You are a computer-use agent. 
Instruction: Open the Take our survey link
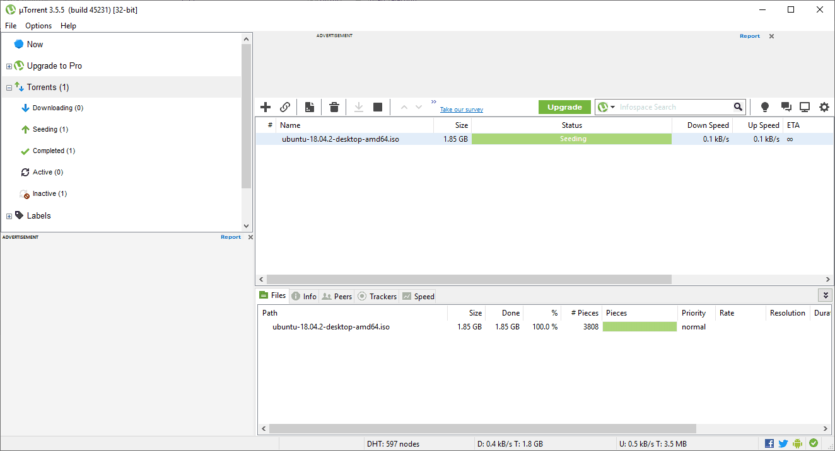pos(461,109)
